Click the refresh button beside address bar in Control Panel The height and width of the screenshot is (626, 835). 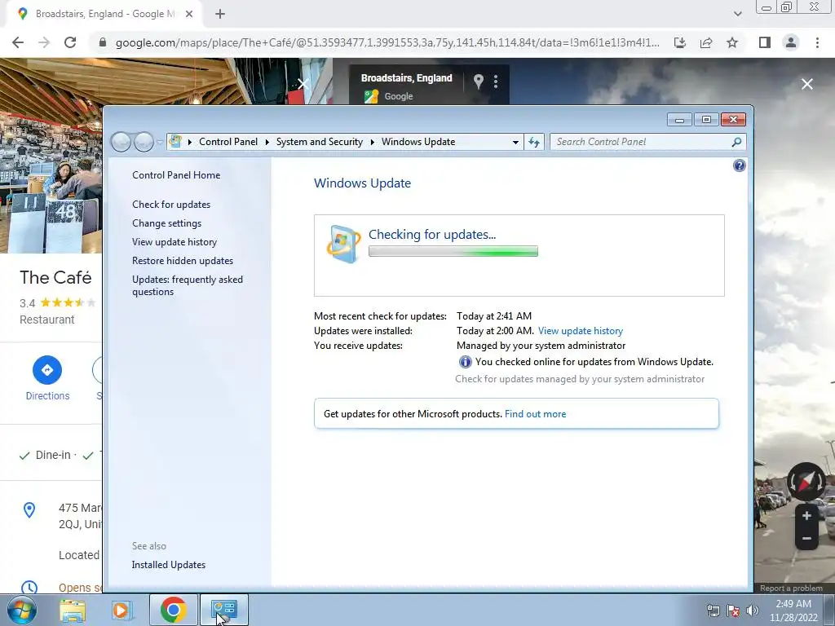[x=534, y=142]
